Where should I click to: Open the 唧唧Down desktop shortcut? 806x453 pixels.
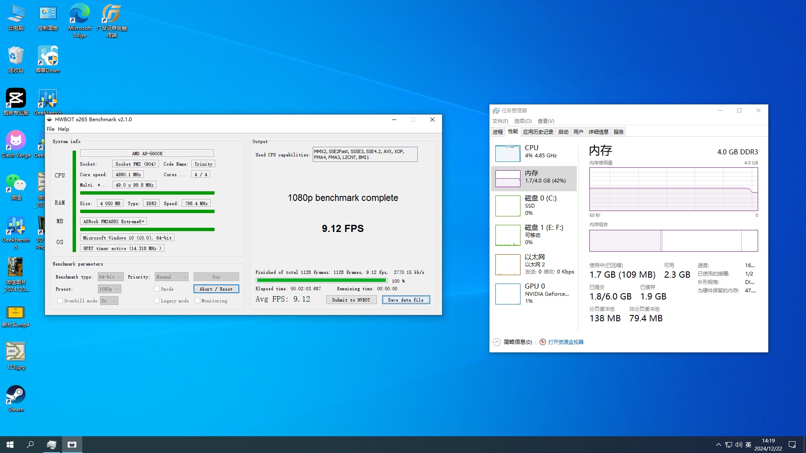(x=48, y=60)
